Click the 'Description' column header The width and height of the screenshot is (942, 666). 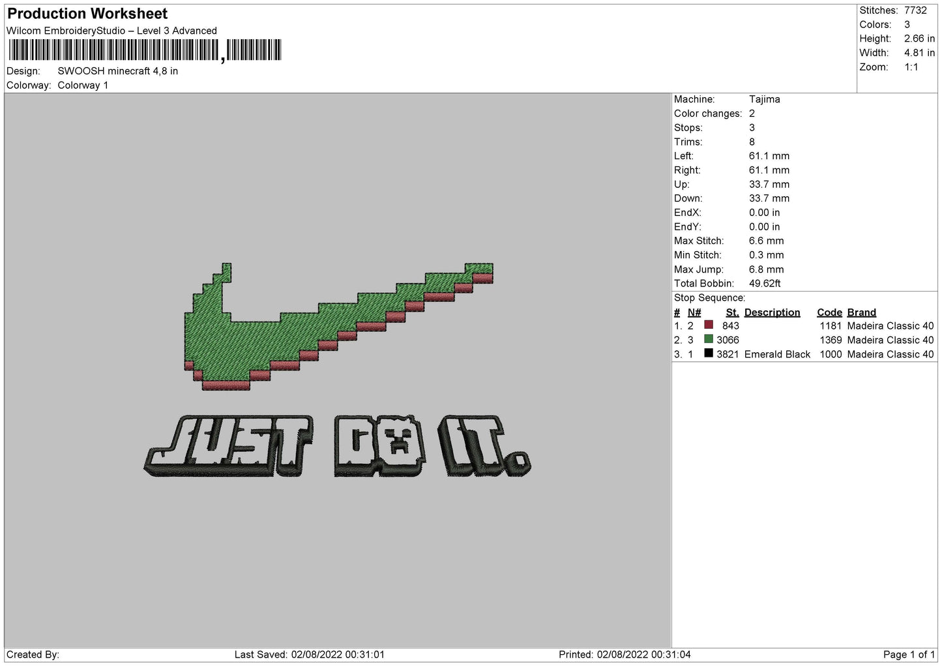coord(772,312)
